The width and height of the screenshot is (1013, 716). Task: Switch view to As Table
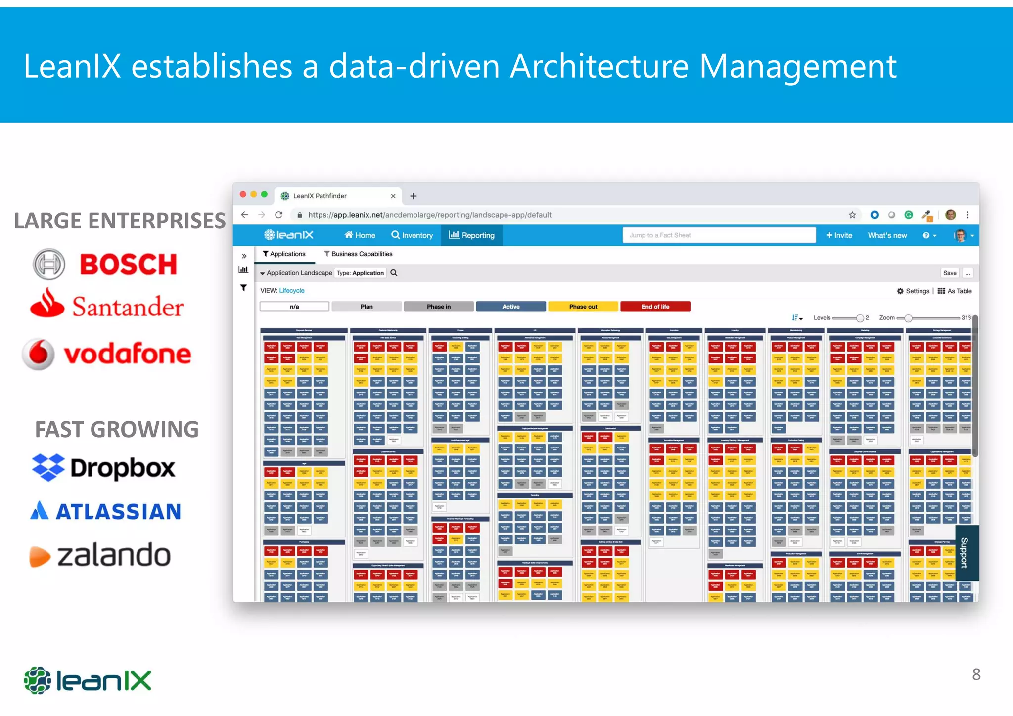coord(955,291)
